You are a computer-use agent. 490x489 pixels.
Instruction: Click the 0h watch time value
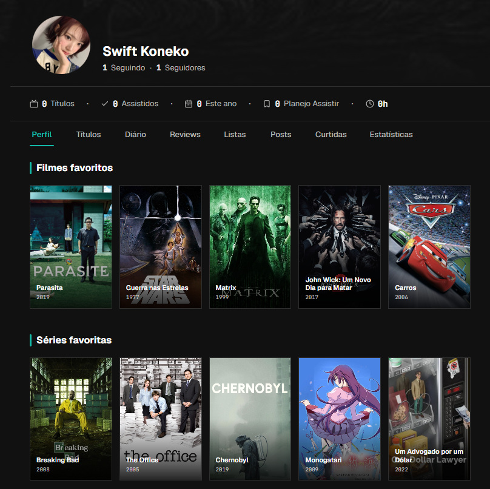point(383,104)
